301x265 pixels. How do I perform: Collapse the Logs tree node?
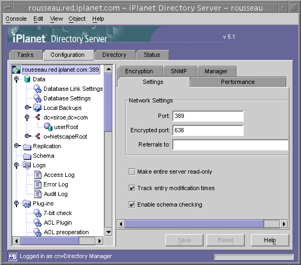(16, 165)
